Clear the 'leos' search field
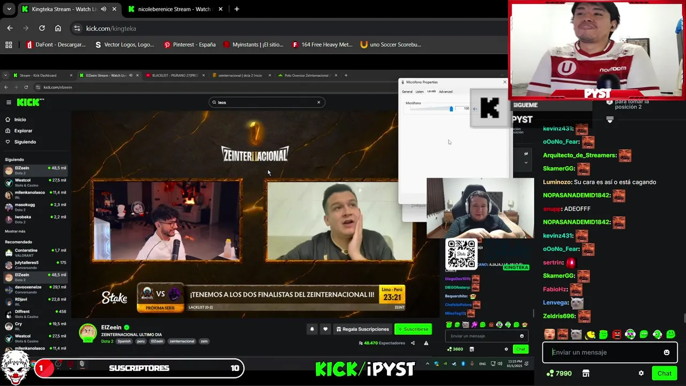 pyautogui.click(x=318, y=102)
